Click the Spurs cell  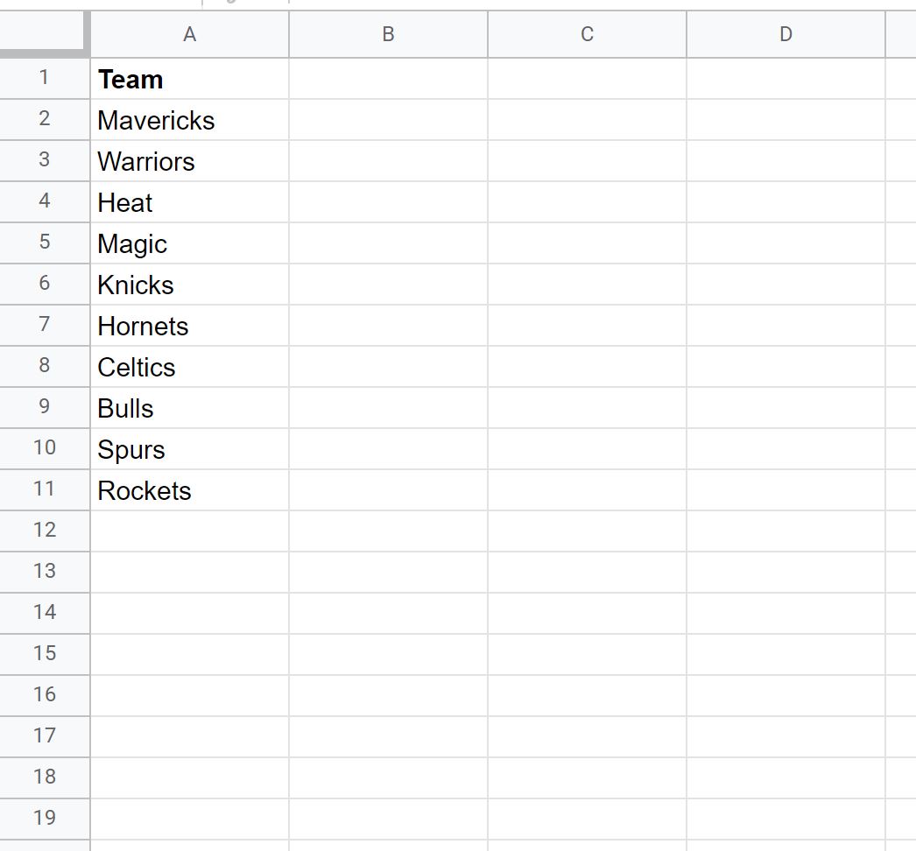pos(190,449)
